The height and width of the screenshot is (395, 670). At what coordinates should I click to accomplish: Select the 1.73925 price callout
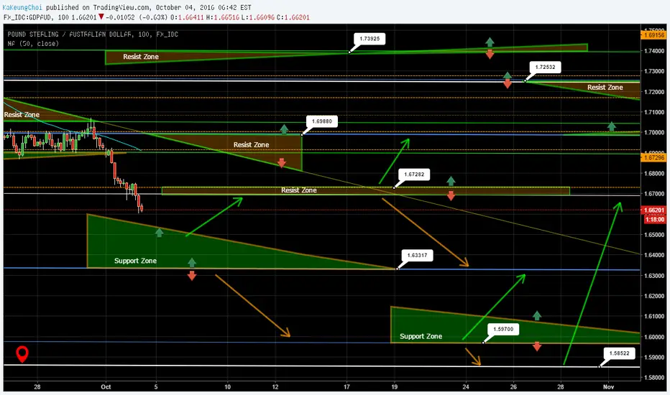pyautogui.click(x=370, y=39)
